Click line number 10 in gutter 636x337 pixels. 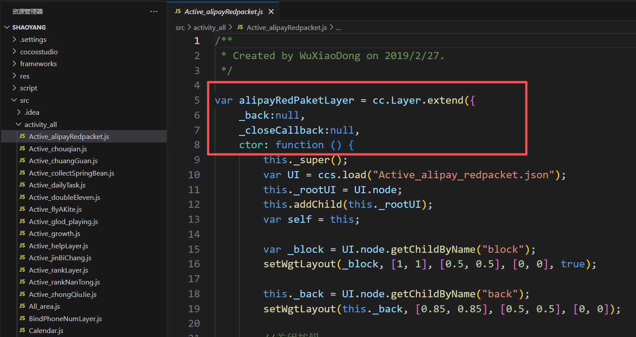194,175
